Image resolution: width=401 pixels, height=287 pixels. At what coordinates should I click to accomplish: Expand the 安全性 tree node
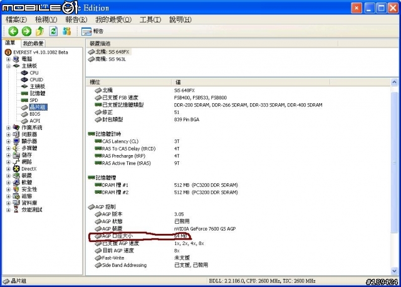click(8, 189)
